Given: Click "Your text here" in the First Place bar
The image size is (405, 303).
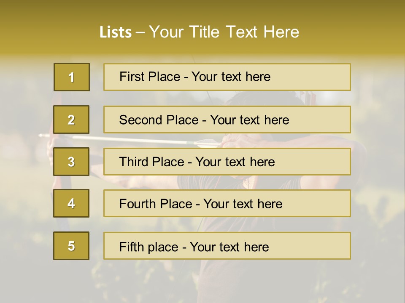Looking at the screenshot, I should 231,77.
